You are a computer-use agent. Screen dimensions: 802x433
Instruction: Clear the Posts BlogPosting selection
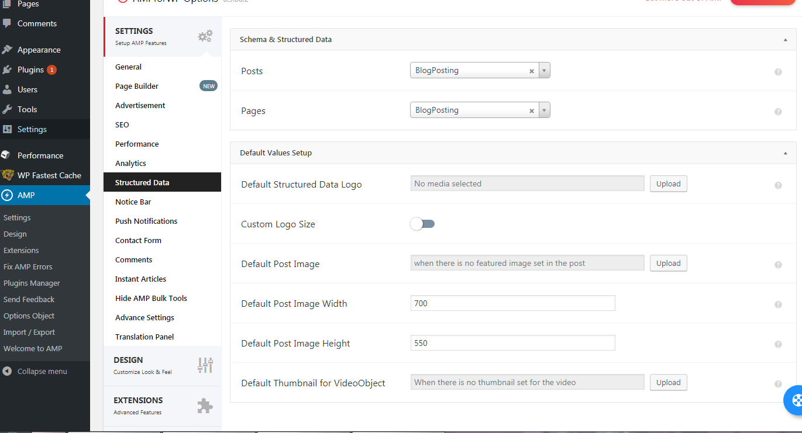532,71
